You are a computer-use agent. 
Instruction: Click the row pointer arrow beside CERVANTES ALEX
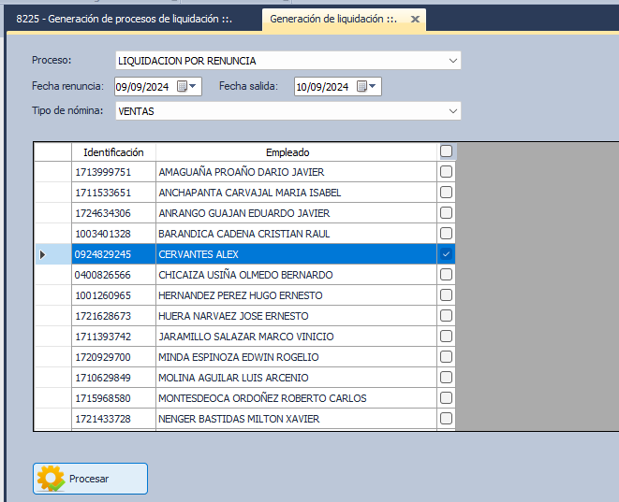click(x=40, y=254)
